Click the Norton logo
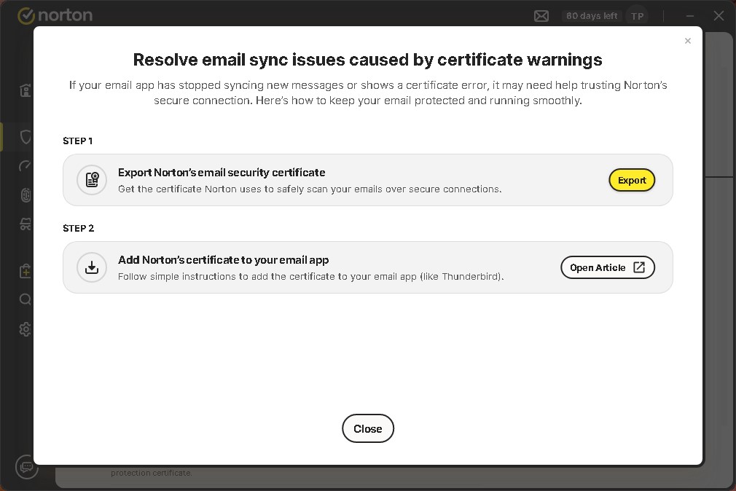Screen dimensions: 736x491 [55, 15]
